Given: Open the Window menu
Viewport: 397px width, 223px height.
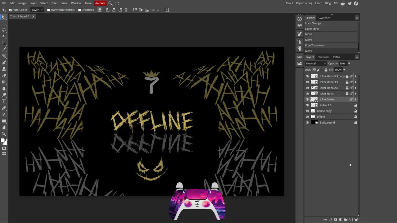Looking at the screenshot, I should click(76, 3).
